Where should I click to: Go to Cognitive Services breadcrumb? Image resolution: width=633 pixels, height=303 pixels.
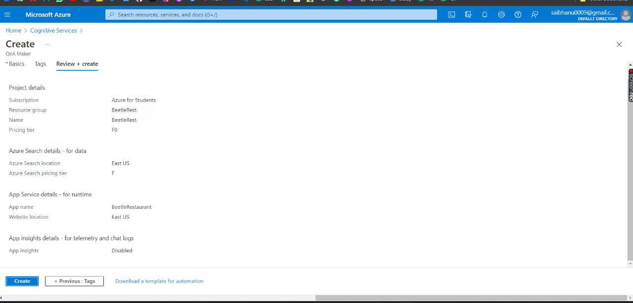(x=53, y=31)
